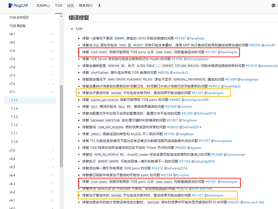Click the PingCAP logo
The width and height of the screenshot is (278, 209).
coord(18,5)
